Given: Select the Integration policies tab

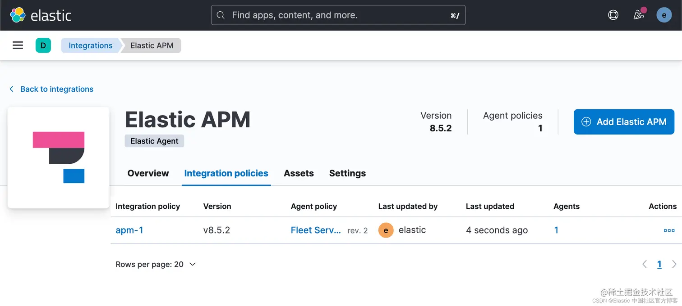Looking at the screenshot, I should tap(226, 173).
